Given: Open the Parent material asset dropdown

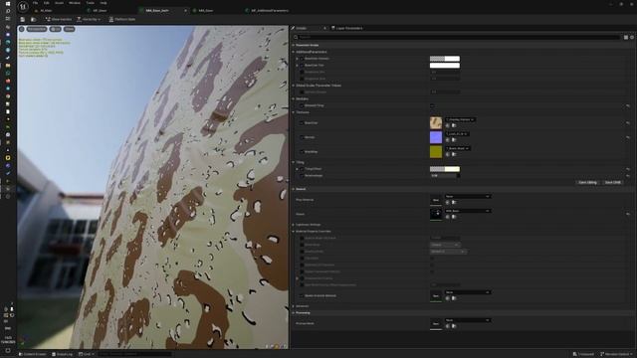Looking at the screenshot, I should pyautogui.click(x=468, y=211).
